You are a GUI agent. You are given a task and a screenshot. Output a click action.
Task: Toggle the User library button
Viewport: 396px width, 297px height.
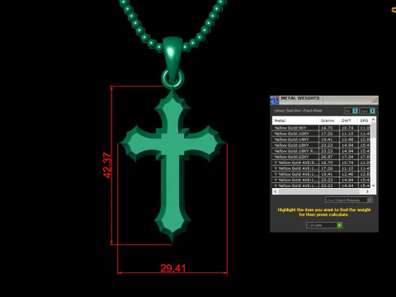[x=367, y=111]
